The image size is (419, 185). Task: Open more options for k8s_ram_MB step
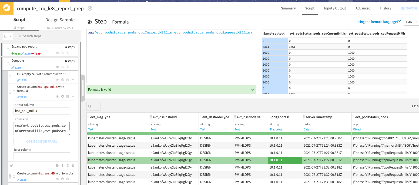73,179
